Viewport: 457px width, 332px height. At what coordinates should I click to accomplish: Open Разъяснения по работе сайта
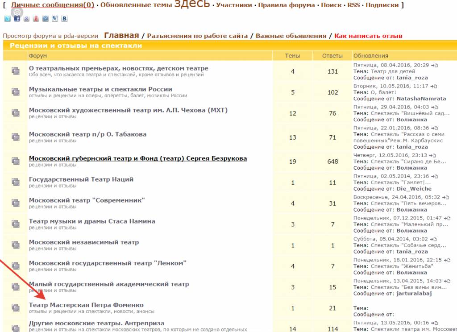(x=197, y=36)
